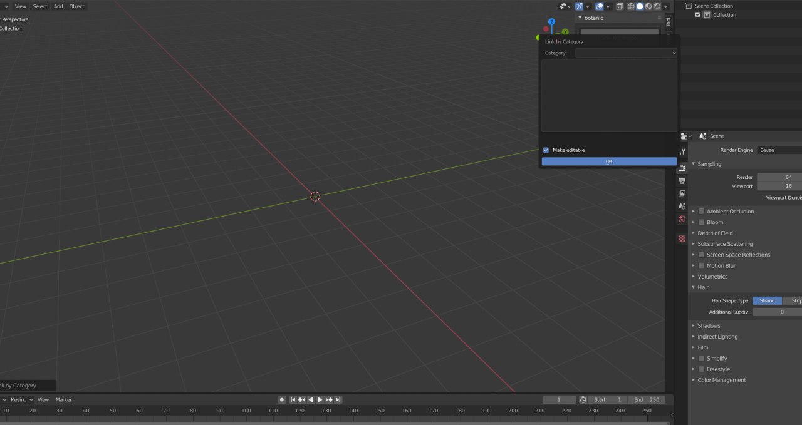802x425 pixels.
Task: Enable the Bloom checkbox
Action: pos(702,222)
